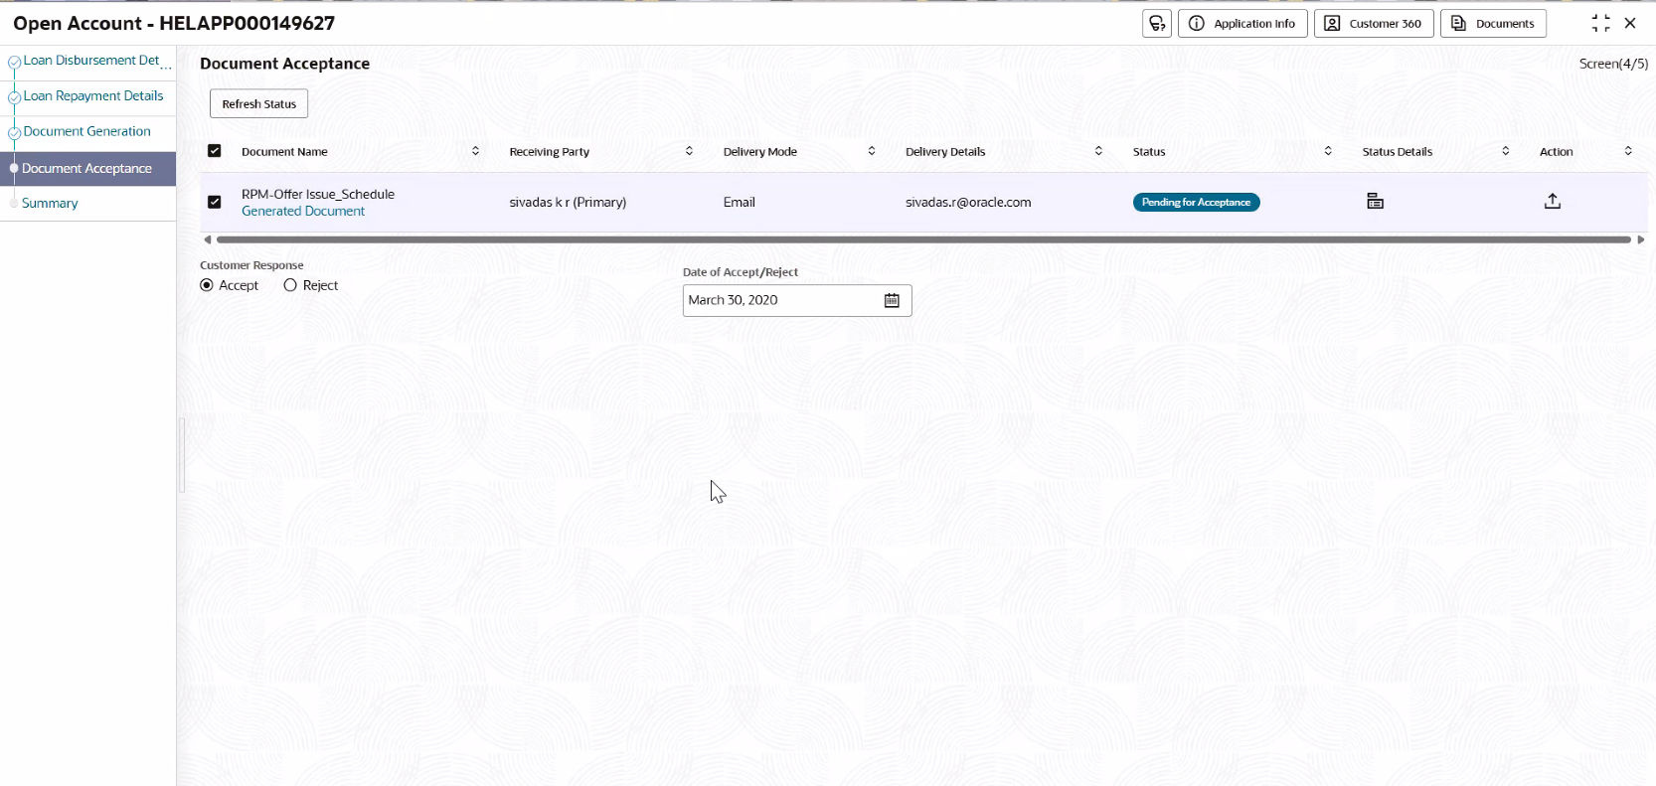Click the sidebar collapse handle

[182, 455]
